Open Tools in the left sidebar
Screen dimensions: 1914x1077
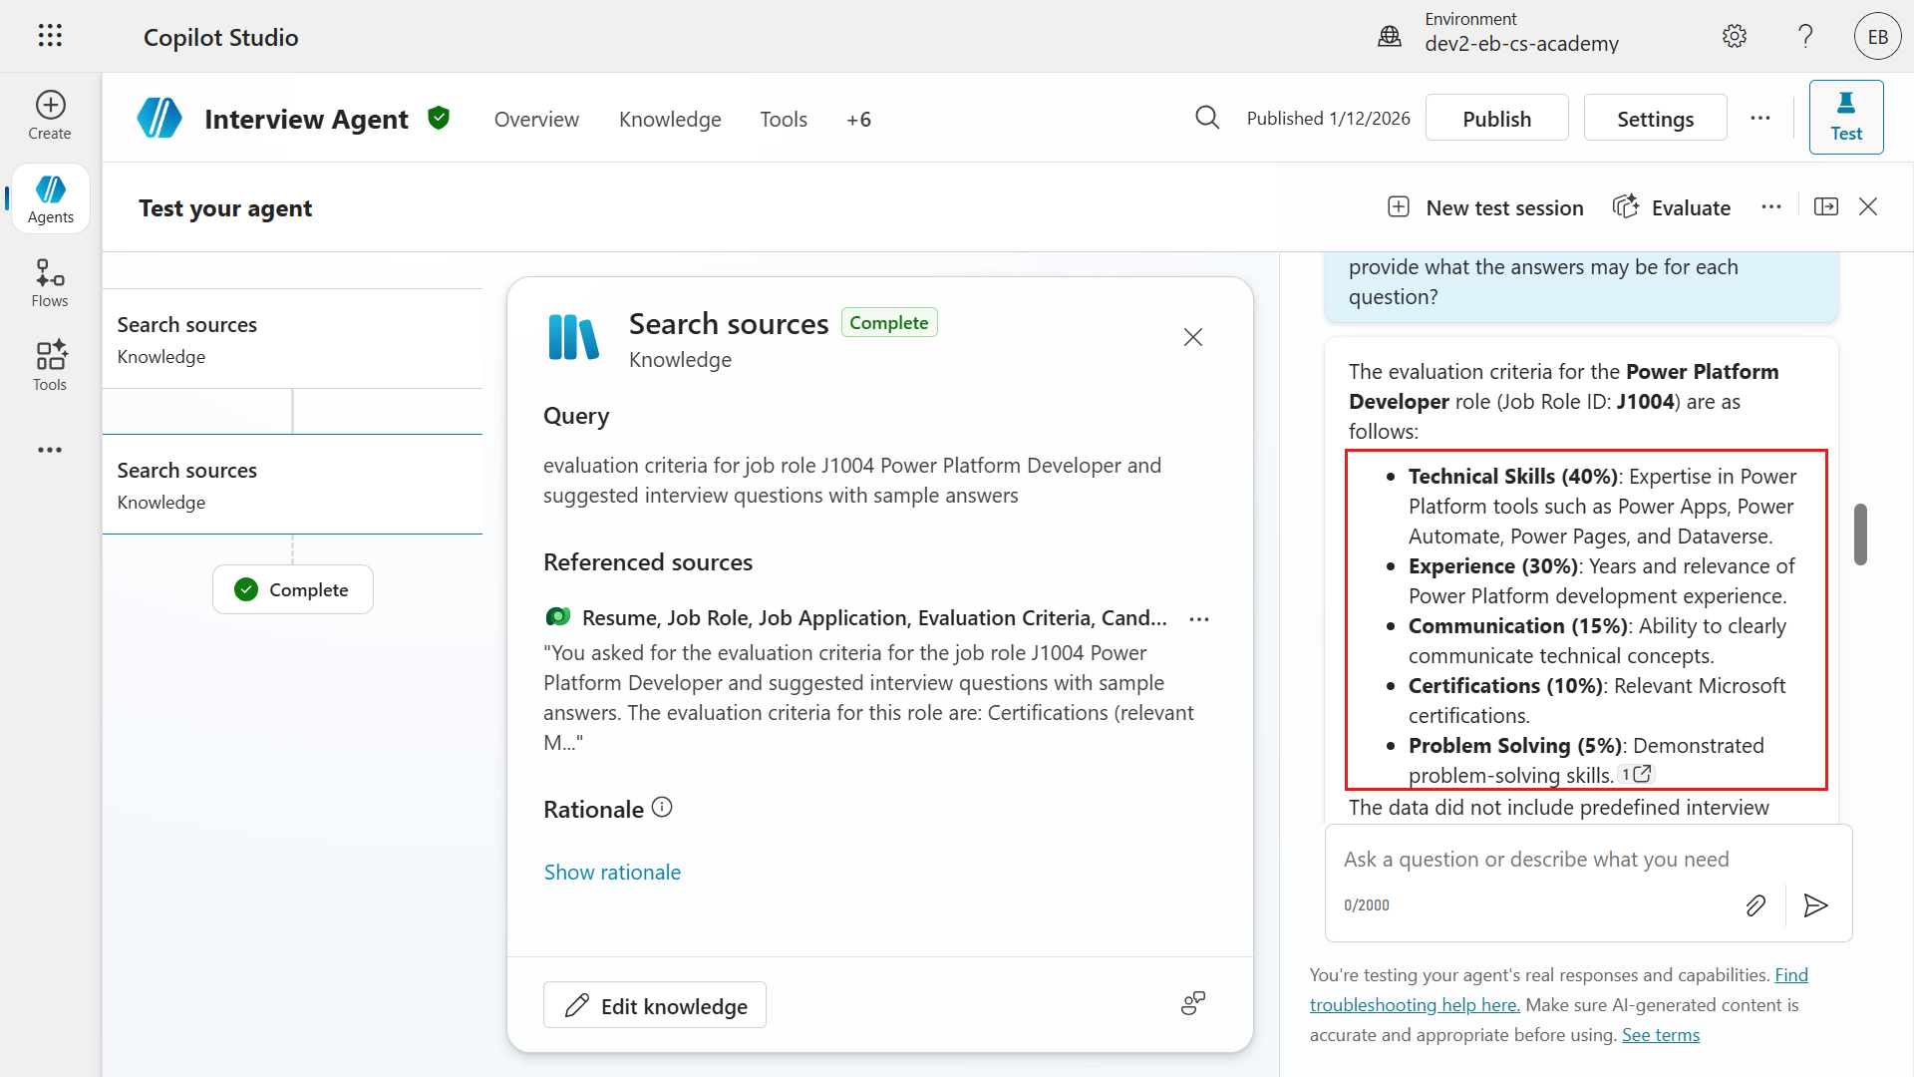(x=50, y=366)
